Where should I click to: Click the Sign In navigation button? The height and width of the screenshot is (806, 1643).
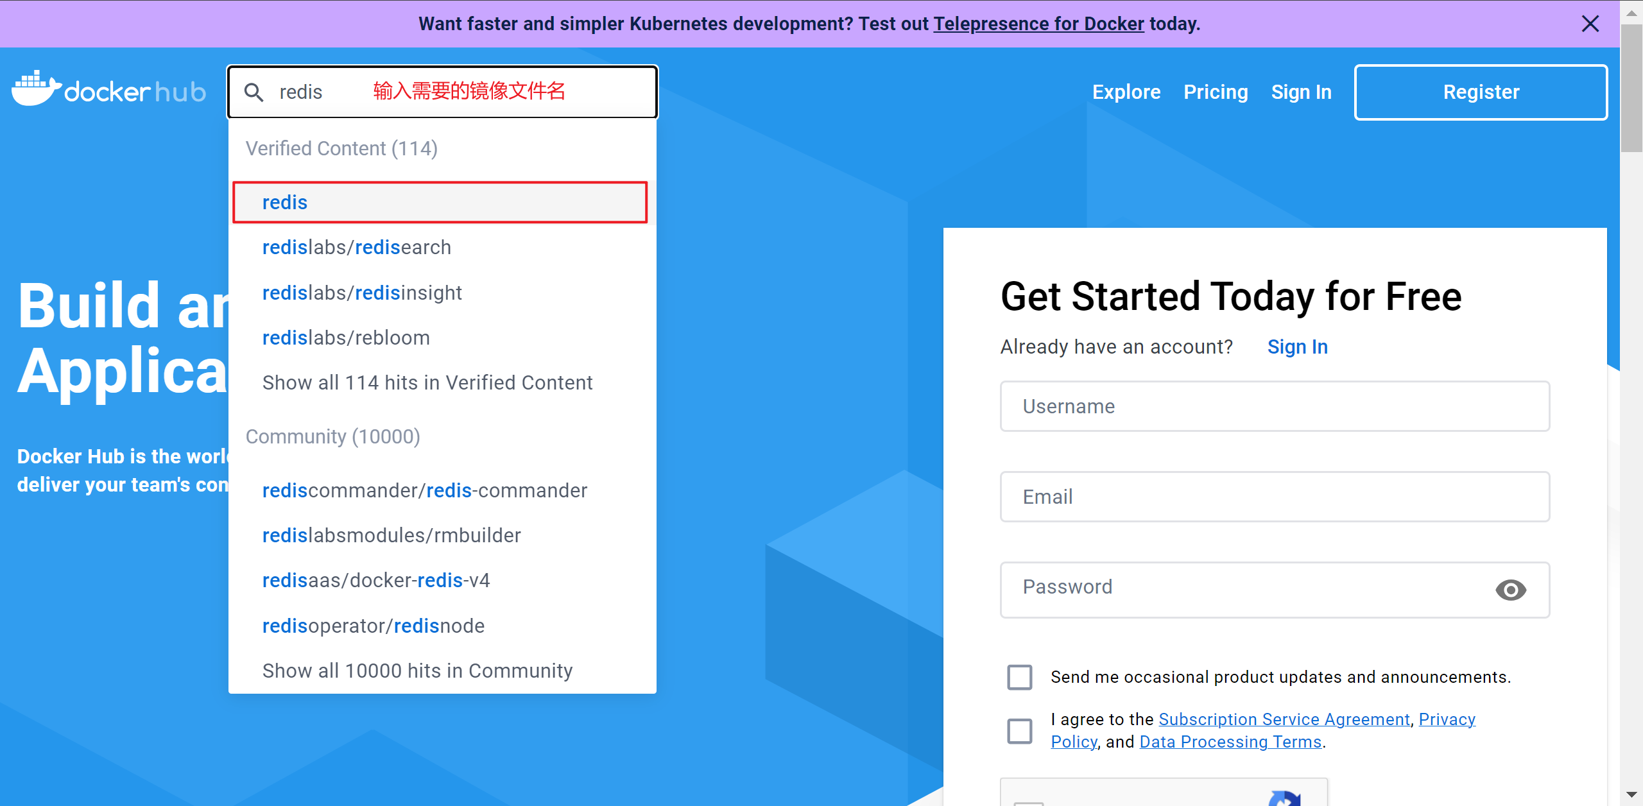[x=1303, y=91]
